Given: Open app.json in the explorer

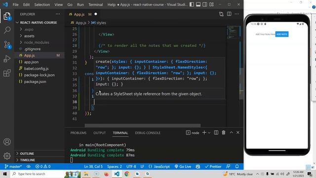Looking at the screenshot, I should click(x=39, y=62).
